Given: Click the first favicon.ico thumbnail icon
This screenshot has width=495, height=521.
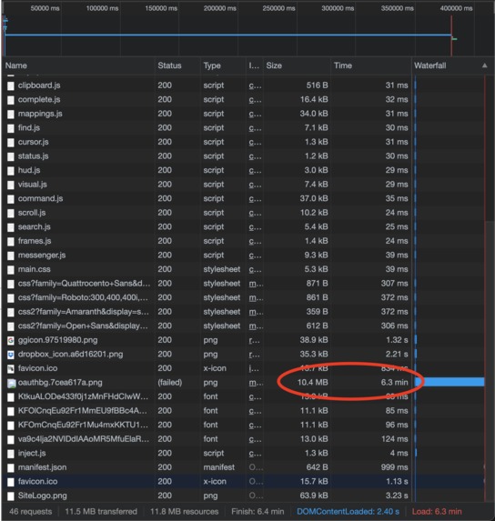Looking at the screenshot, I should point(11,368).
